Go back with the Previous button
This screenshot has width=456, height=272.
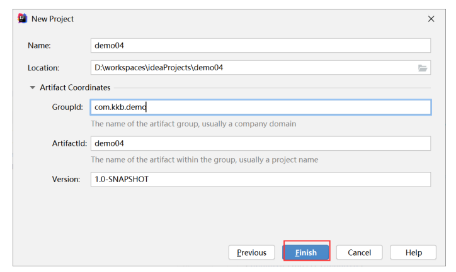(251, 253)
